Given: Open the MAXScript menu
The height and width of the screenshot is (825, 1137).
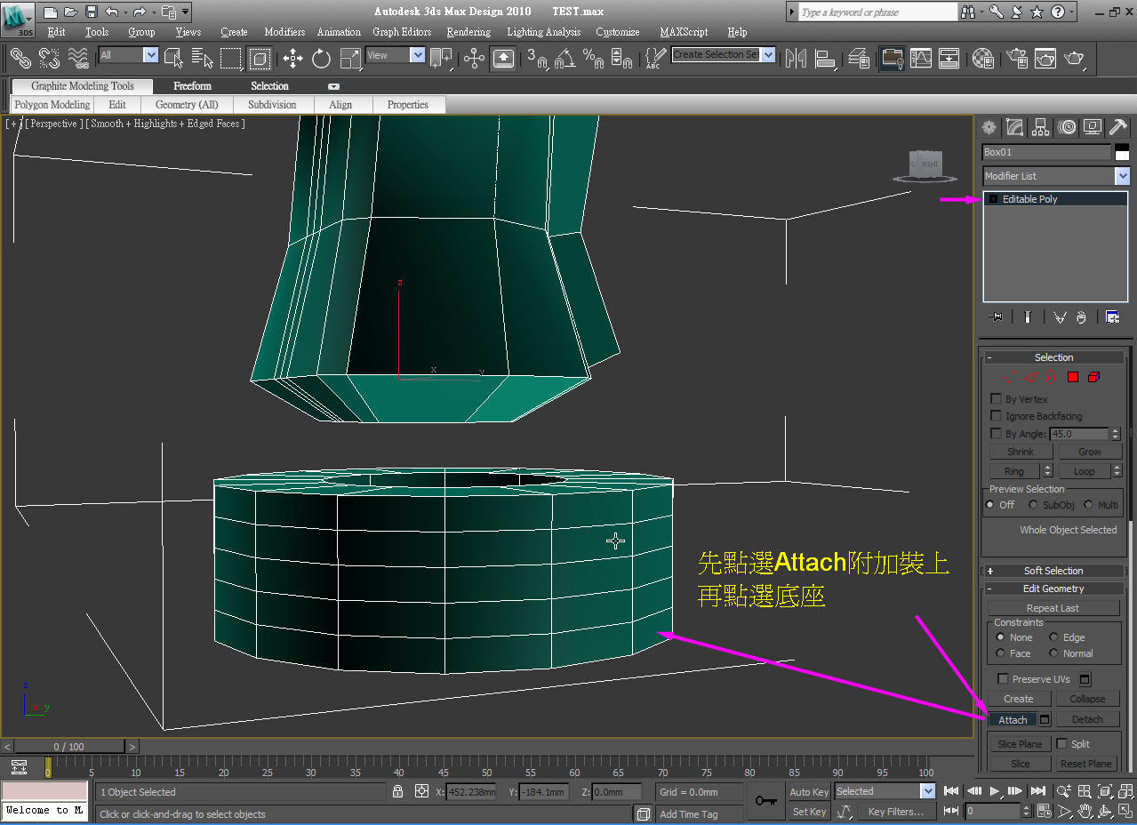Looking at the screenshot, I should [x=684, y=32].
